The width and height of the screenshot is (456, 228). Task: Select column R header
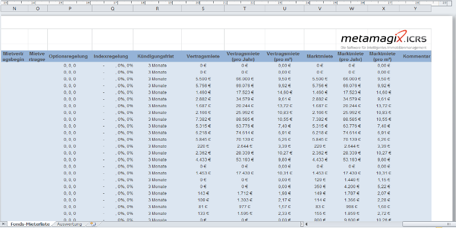[x=157, y=9]
